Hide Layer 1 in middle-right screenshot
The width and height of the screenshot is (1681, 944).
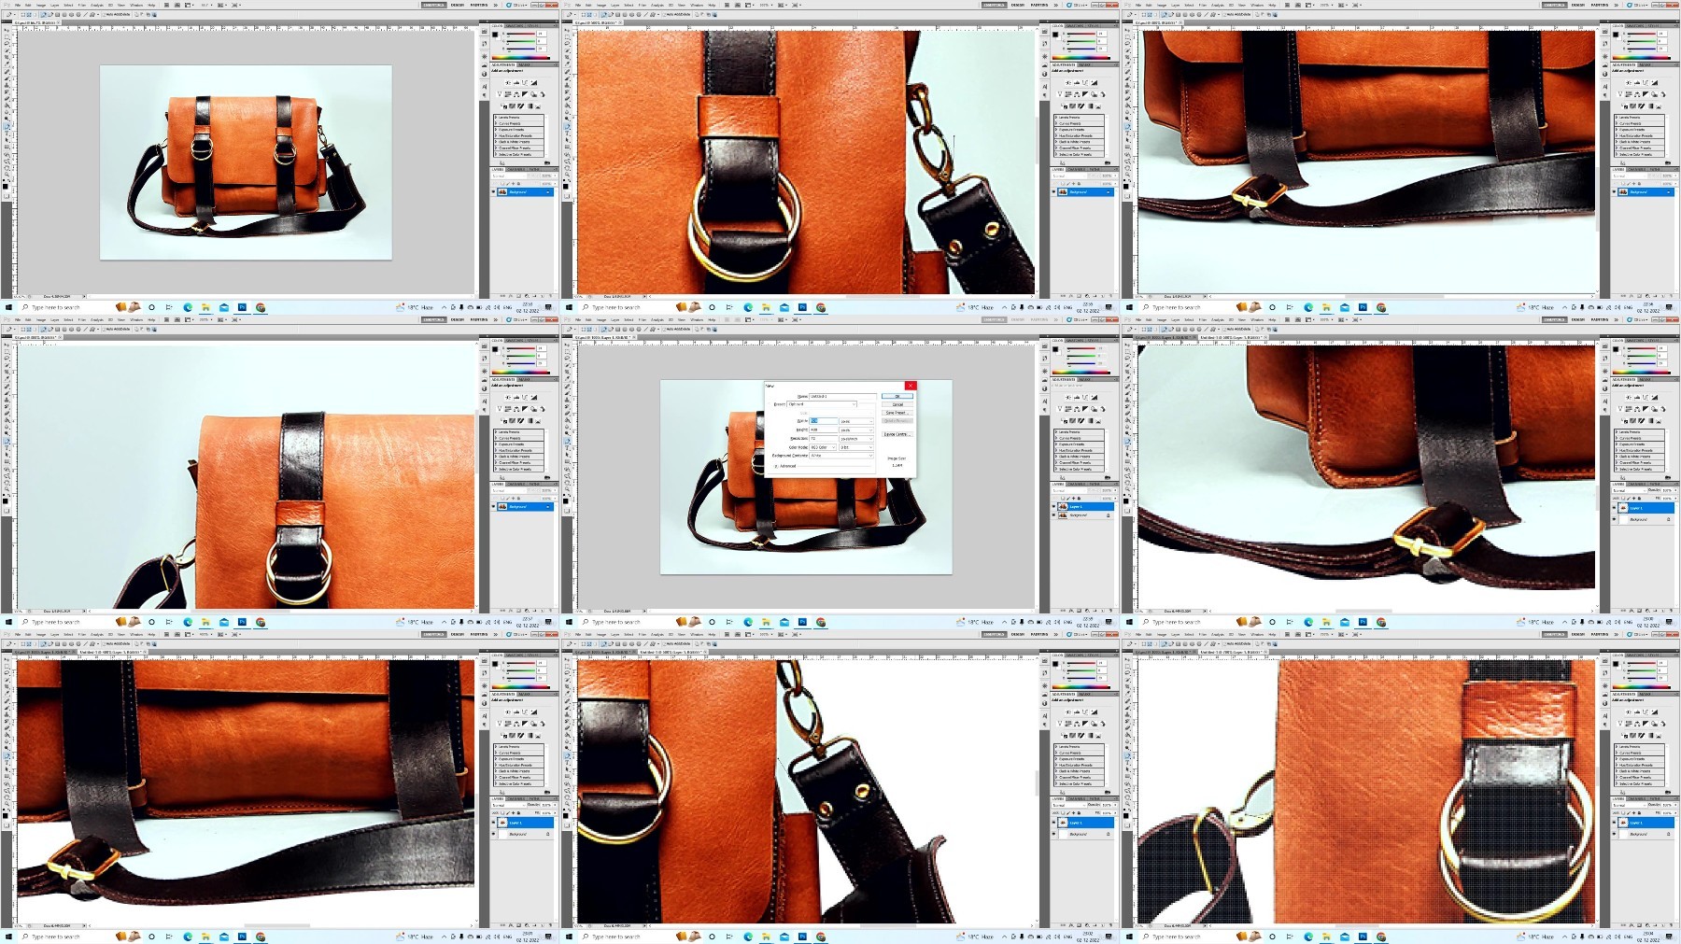pyautogui.click(x=1614, y=506)
